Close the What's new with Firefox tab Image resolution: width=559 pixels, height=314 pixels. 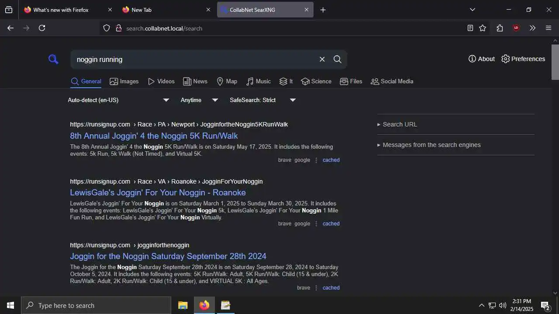tap(110, 10)
